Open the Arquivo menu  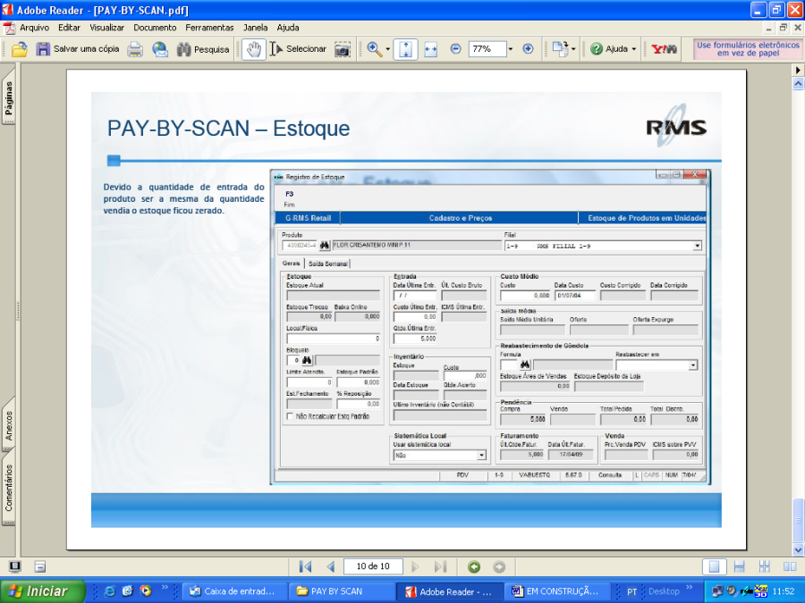pos(34,28)
